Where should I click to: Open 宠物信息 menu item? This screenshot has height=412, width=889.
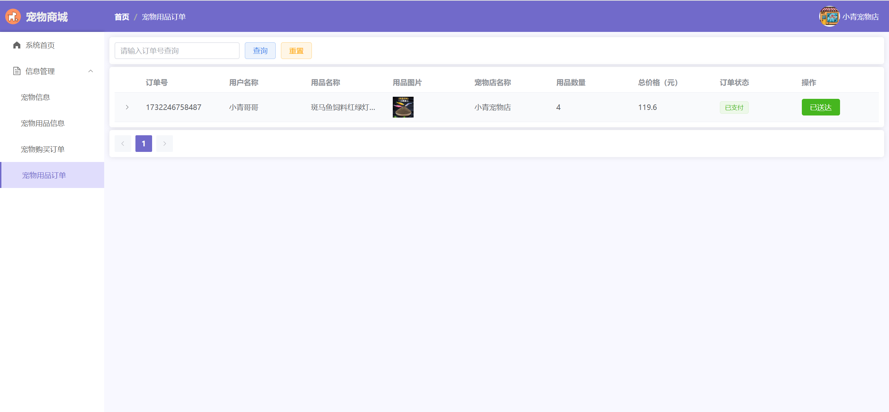coord(35,97)
